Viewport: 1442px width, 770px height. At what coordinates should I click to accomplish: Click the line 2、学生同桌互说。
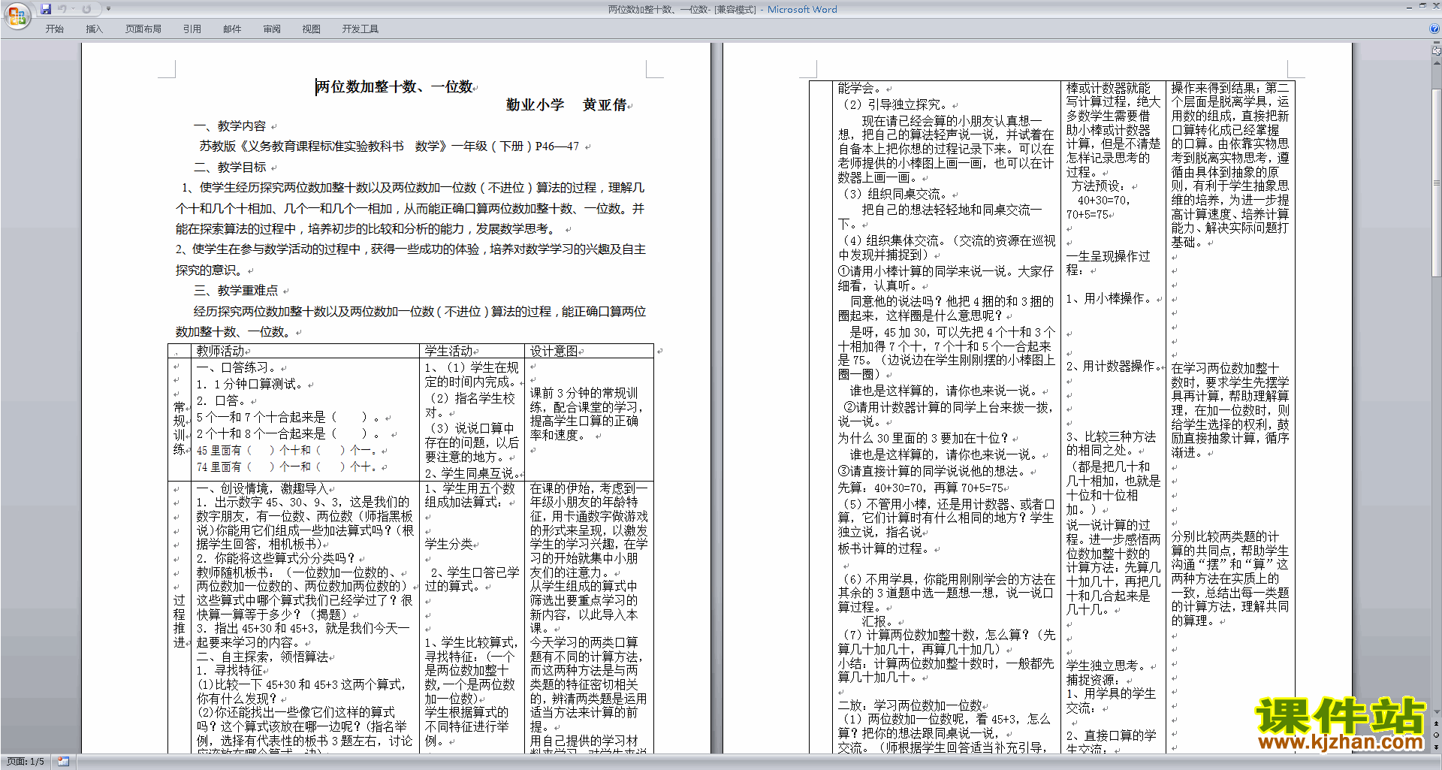click(472, 473)
